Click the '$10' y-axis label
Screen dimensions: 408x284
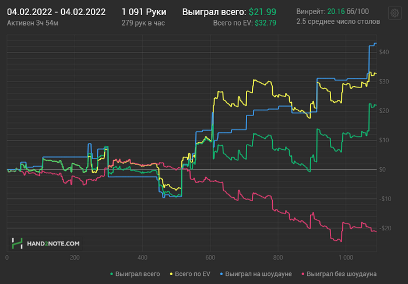click(x=384, y=141)
